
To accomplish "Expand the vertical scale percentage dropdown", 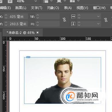I will click(x=98, y=24).
